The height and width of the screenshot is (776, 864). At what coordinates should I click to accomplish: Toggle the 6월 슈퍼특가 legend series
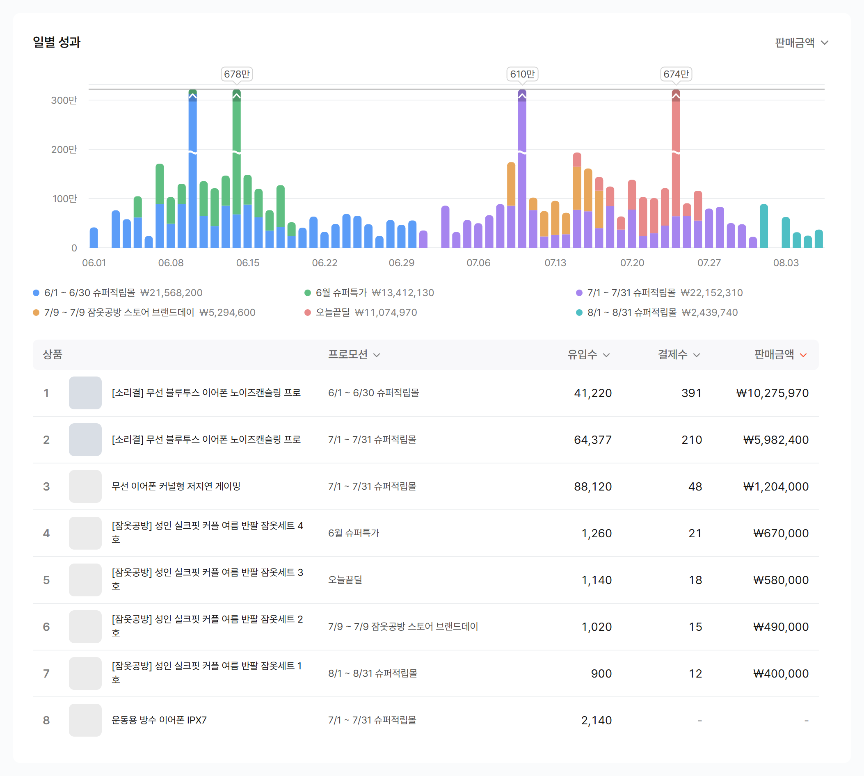(x=369, y=293)
